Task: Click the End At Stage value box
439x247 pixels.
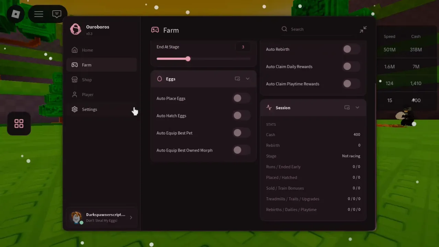Action: [x=243, y=47]
